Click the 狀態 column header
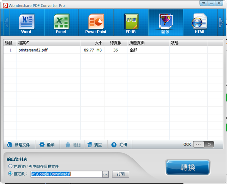Image resolution: width=227 pixels, height=184 pixels. (x=188, y=43)
